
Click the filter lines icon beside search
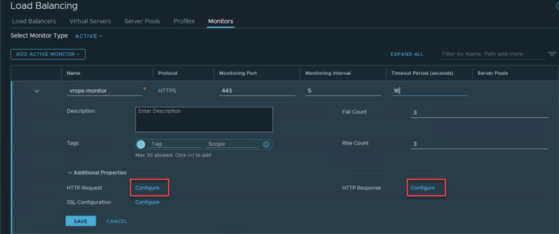pyautogui.click(x=552, y=54)
